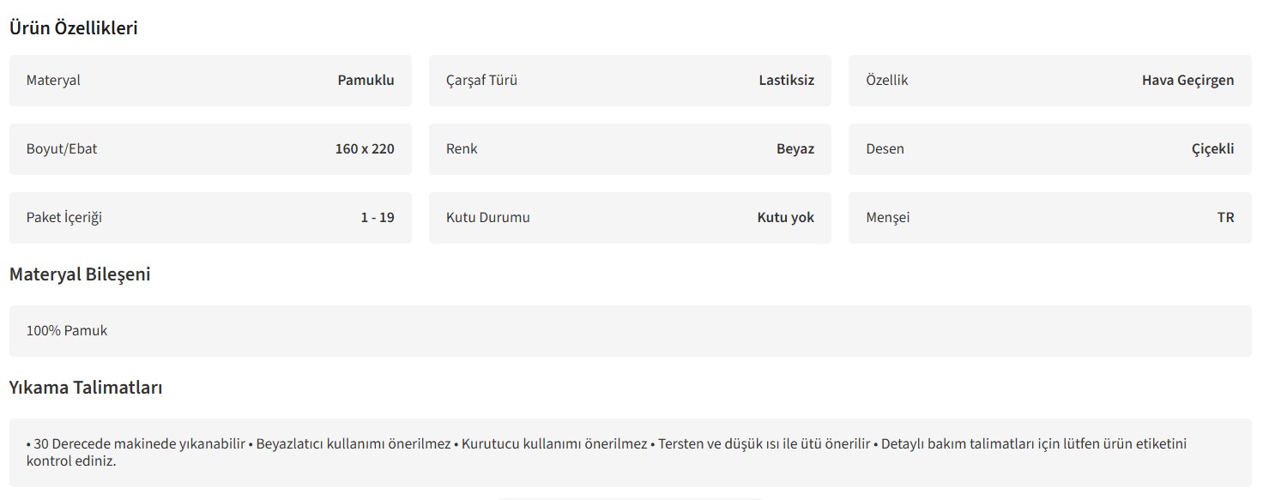The width and height of the screenshot is (1263, 500).
Task: Click the Ürün Özellikleri heading
Action: click(74, 28)
